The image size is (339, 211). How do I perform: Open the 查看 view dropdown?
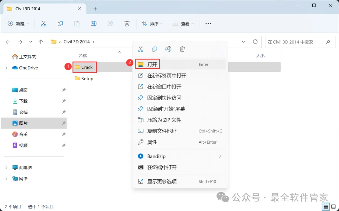[183, 23]
